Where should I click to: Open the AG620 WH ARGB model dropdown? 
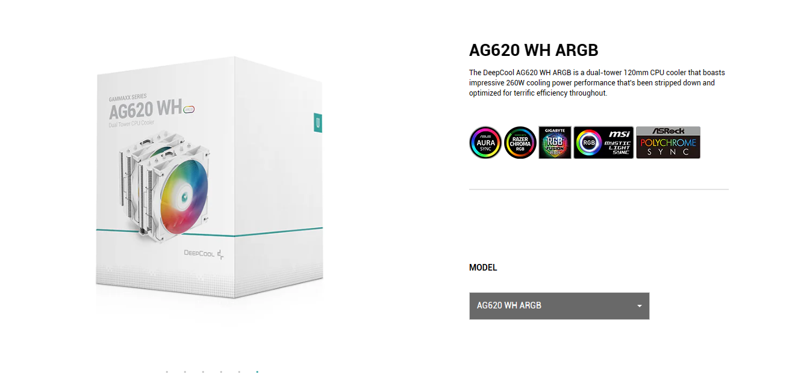[560, 306]
